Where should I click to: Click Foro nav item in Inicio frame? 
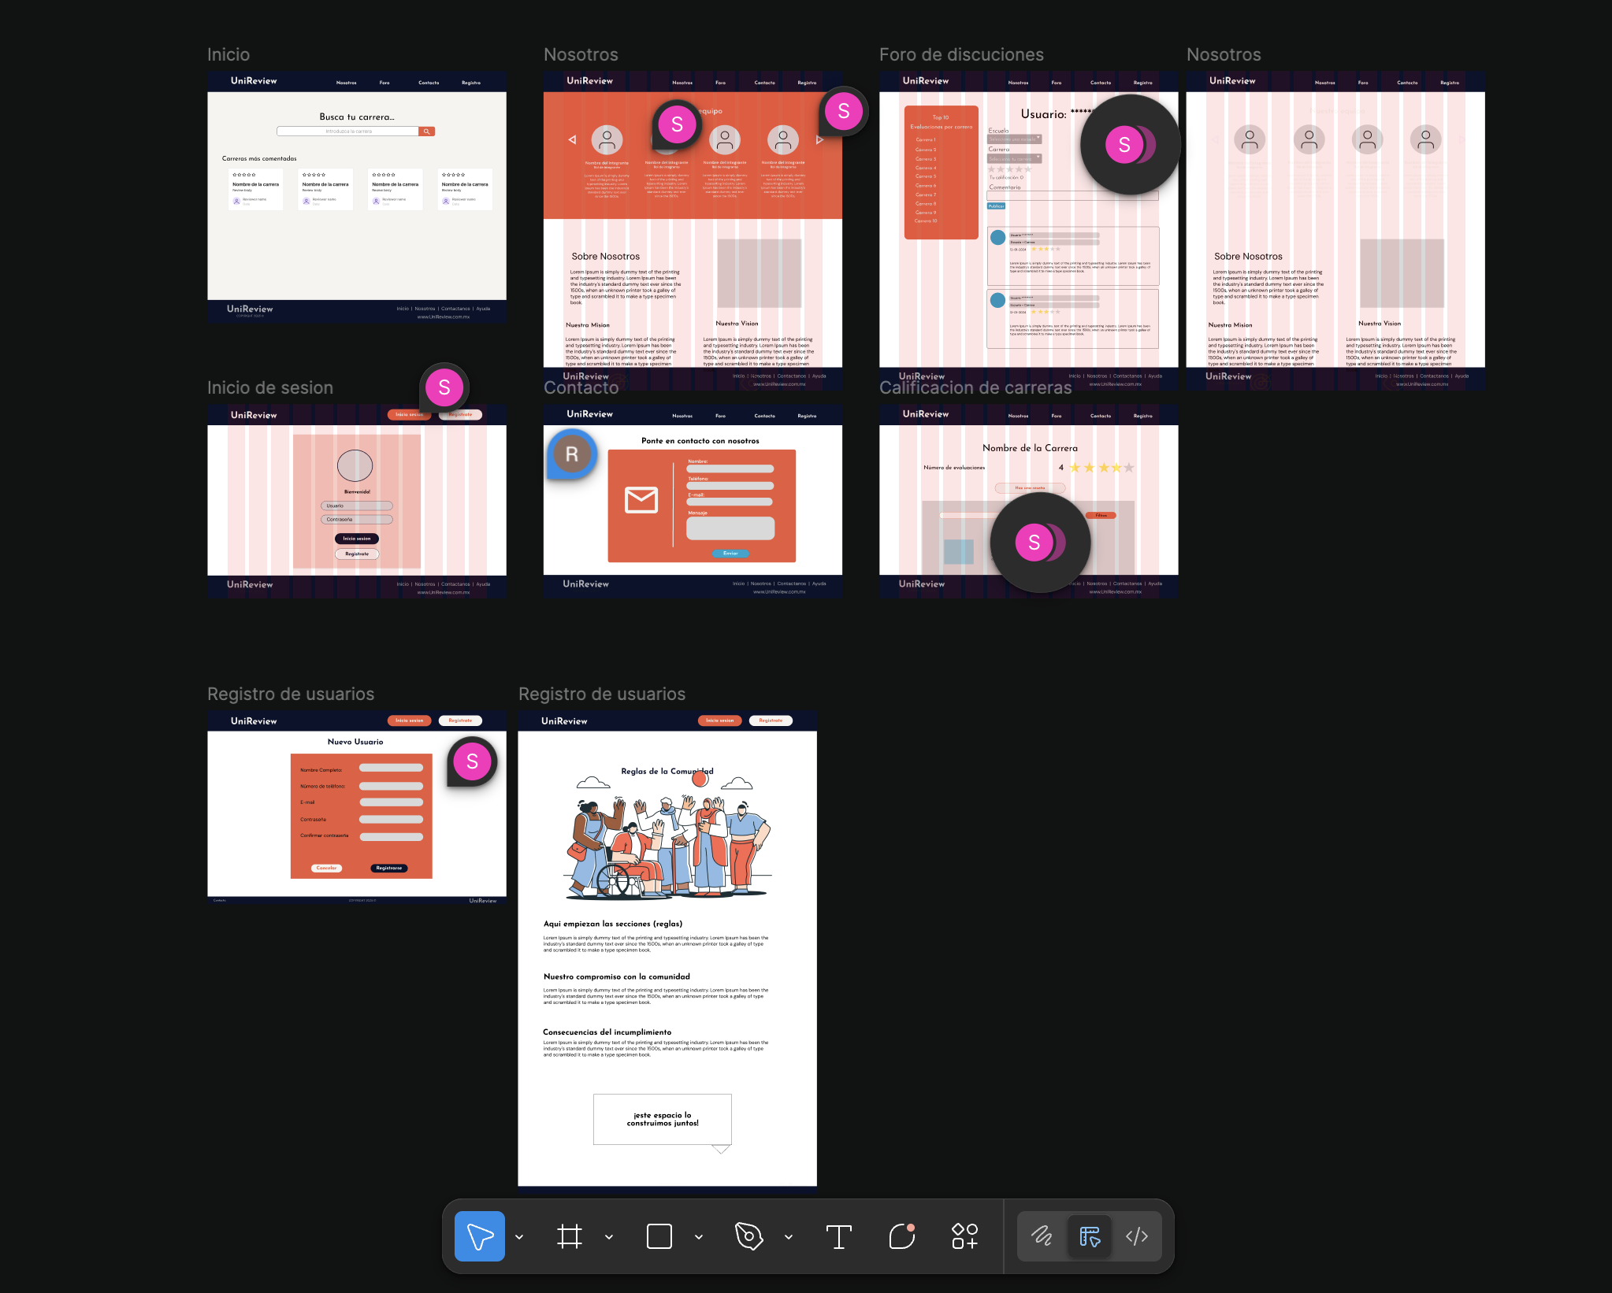384,83
